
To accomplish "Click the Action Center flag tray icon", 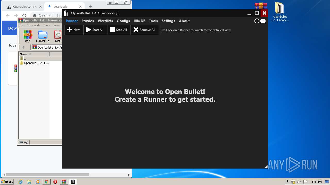I will [x=306, y=182].
